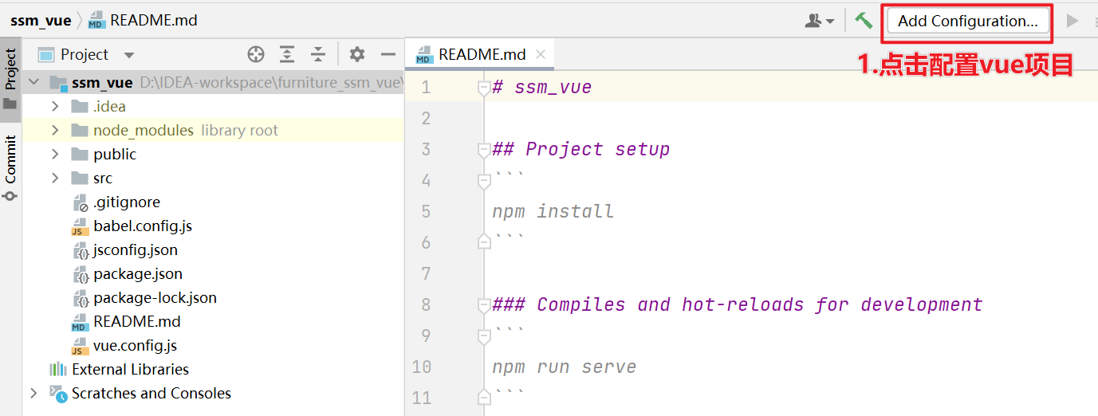This screenshot has height=416, width=1098.
Task: Expand the public folder
Action: click(54, 154)
